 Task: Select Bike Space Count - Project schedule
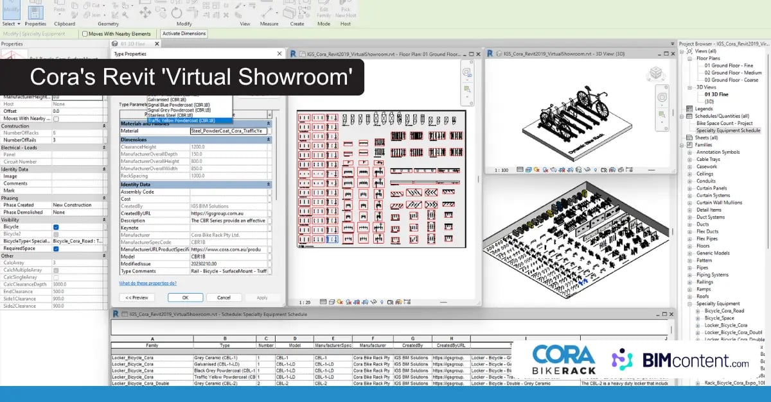pyautogui.click(x=724, y=123)
